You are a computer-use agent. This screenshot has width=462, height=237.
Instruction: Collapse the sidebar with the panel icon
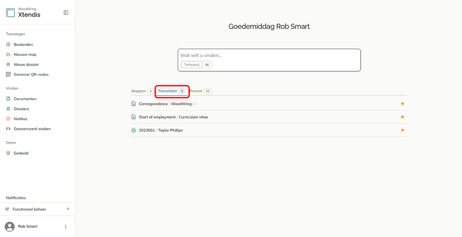coord(66,13)
